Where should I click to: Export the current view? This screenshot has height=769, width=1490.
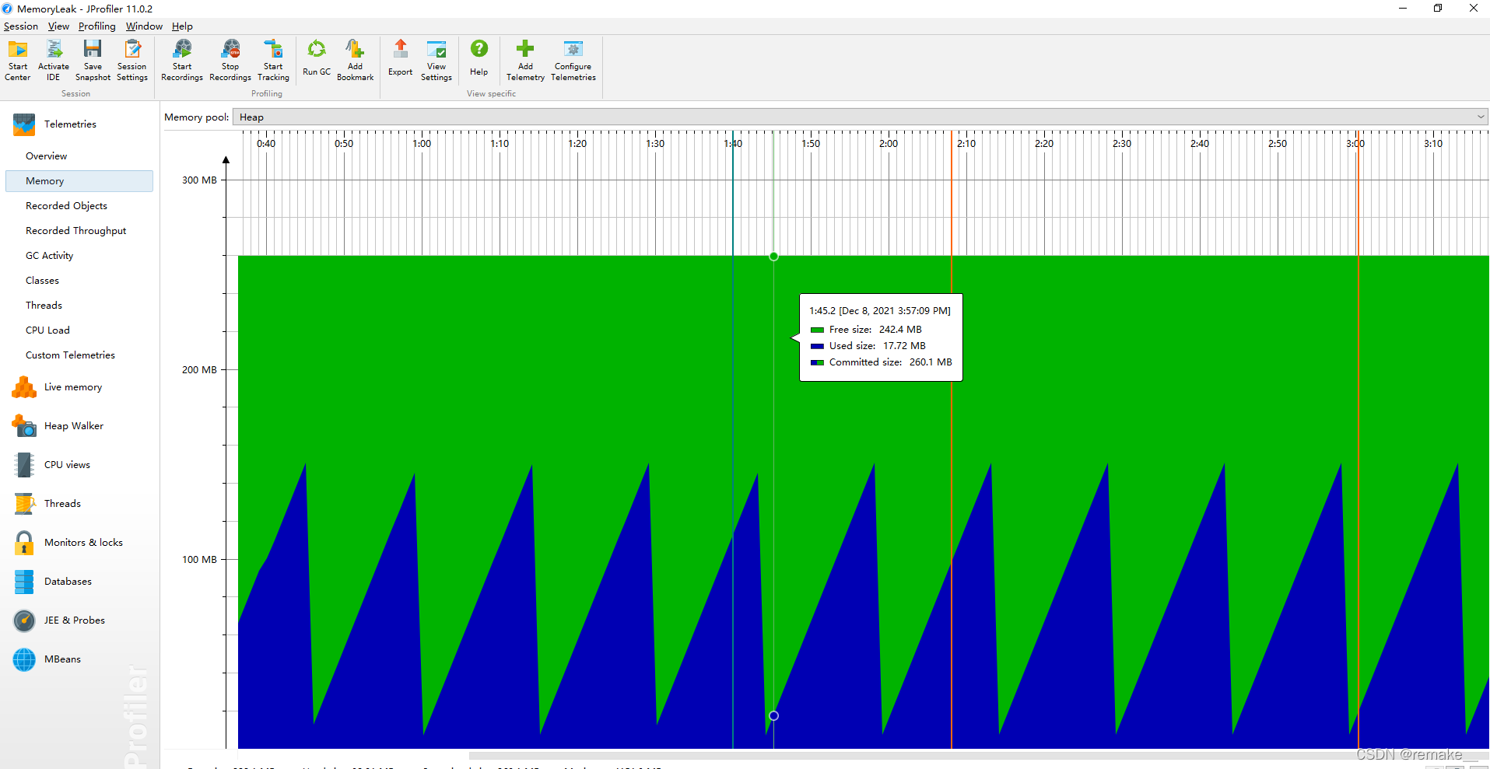click(x=401, y=58)
